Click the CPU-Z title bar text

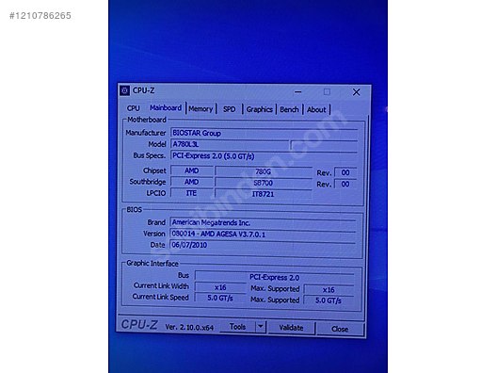click(x=144, y=90)
